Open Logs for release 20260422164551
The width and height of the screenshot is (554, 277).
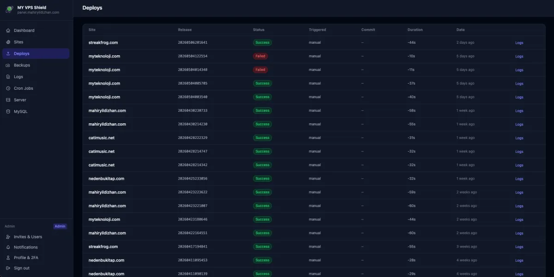(x=519, y=233)
